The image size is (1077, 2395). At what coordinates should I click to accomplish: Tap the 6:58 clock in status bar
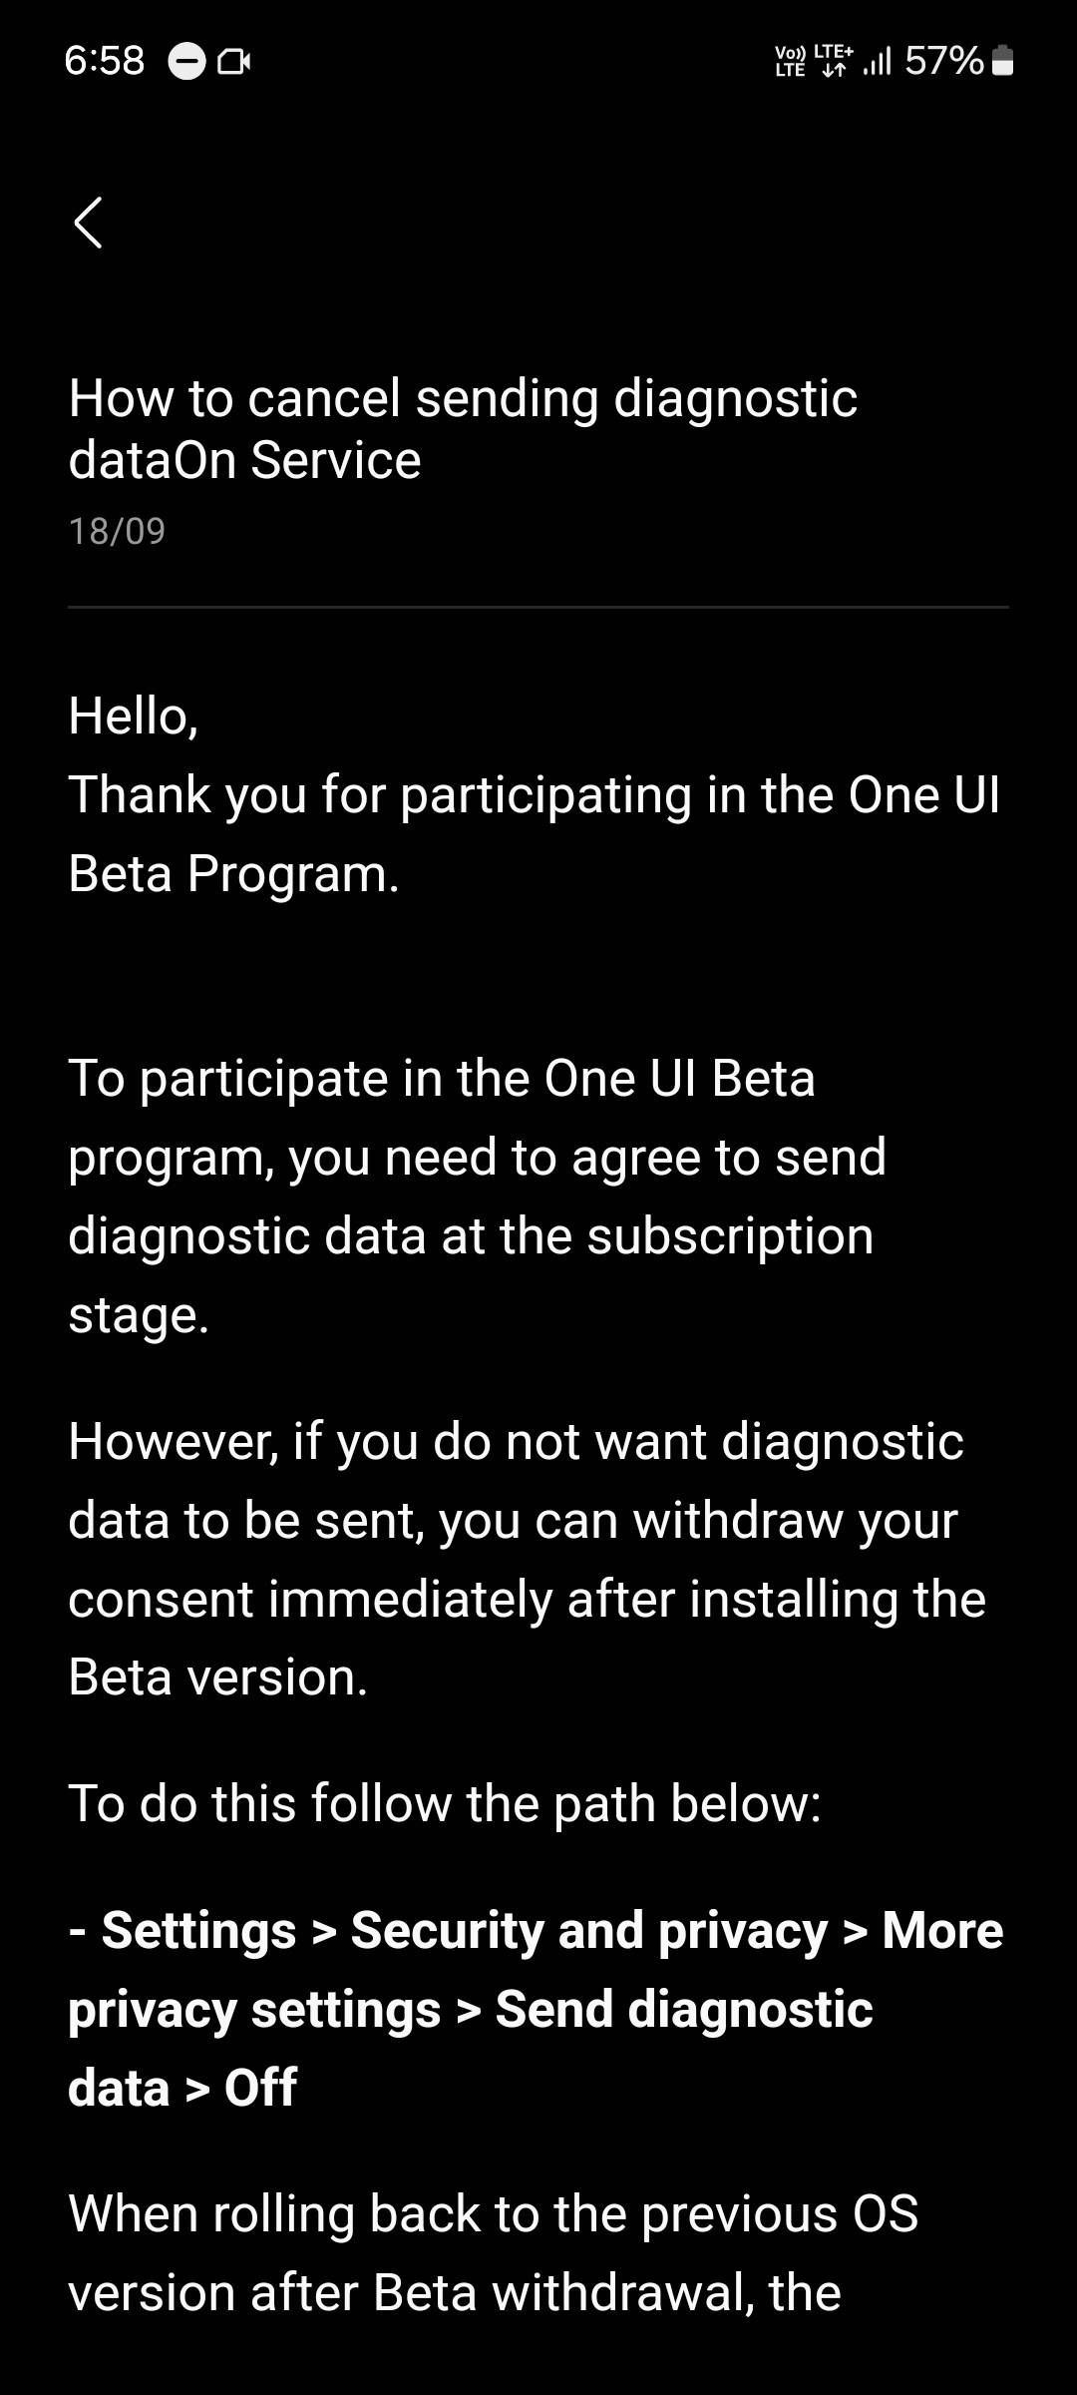click(x=104, y=61)
